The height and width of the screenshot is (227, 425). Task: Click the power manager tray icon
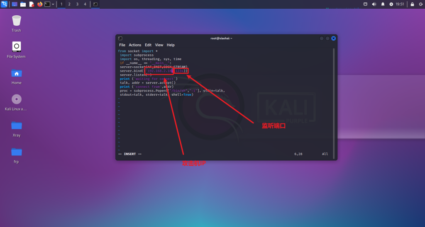point(391,4)
